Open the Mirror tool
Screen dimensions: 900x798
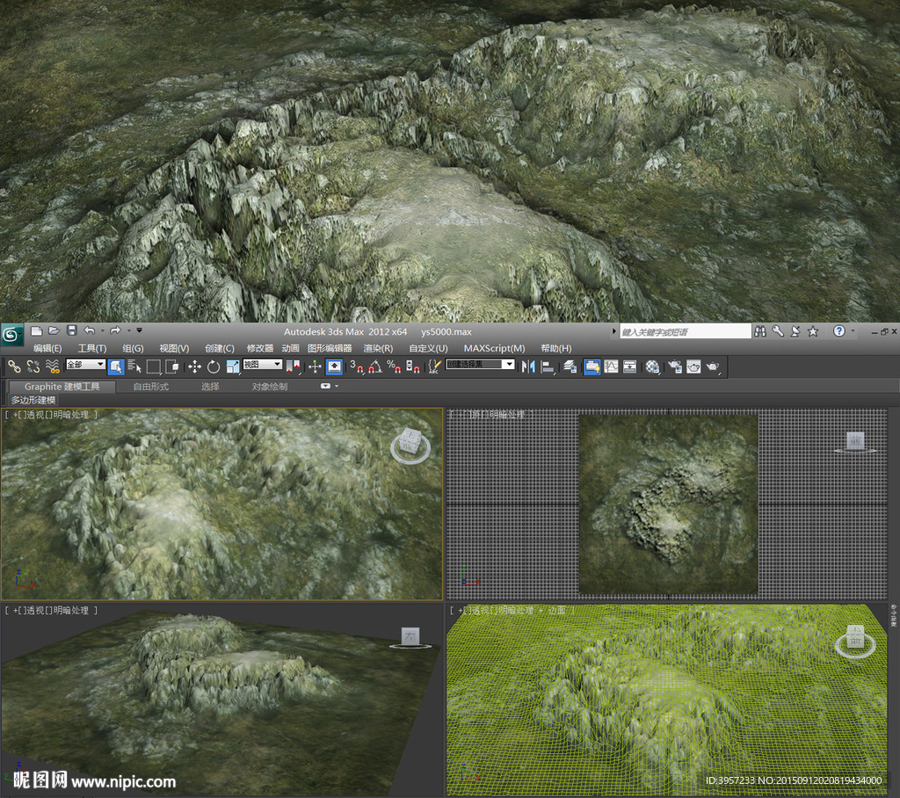pyautogui.click(x=528, y=366)
